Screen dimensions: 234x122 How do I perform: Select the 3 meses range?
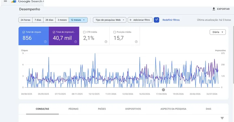point(62,20)
